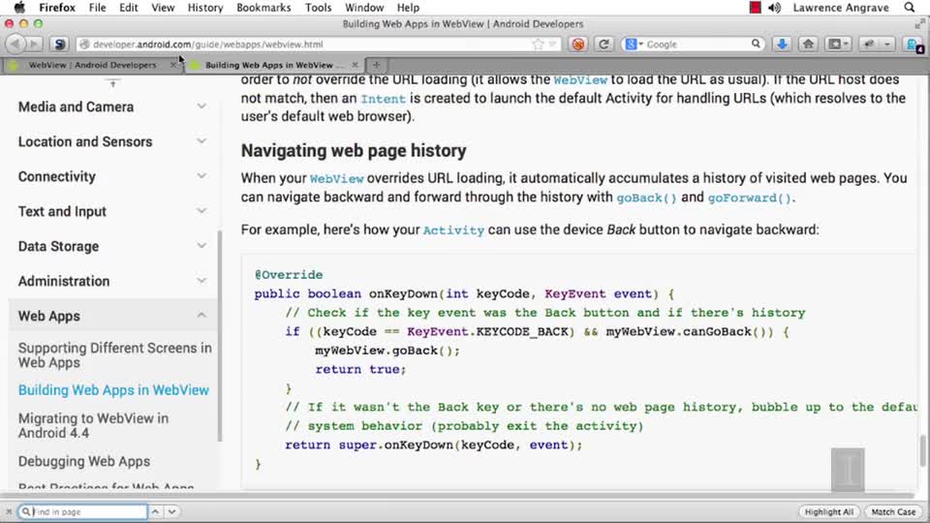
Task: Expand the Connectivity section
Action: point(201,176)
